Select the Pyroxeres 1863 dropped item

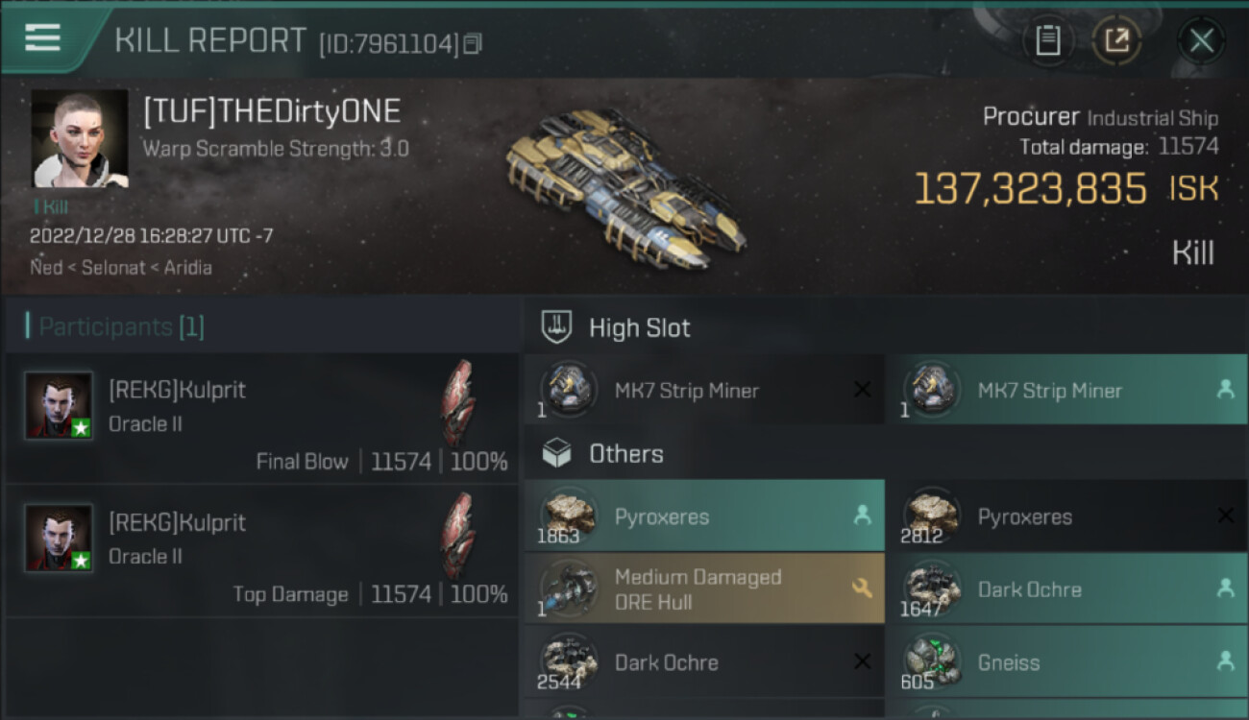pos(704,516)
